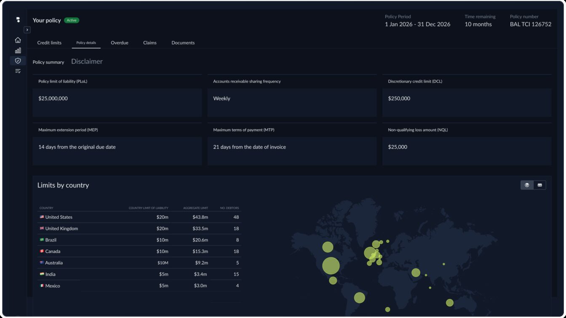This screenshot has height=318, width=566.
Task: Open the bar chart analytics icon
Action: 18,50
